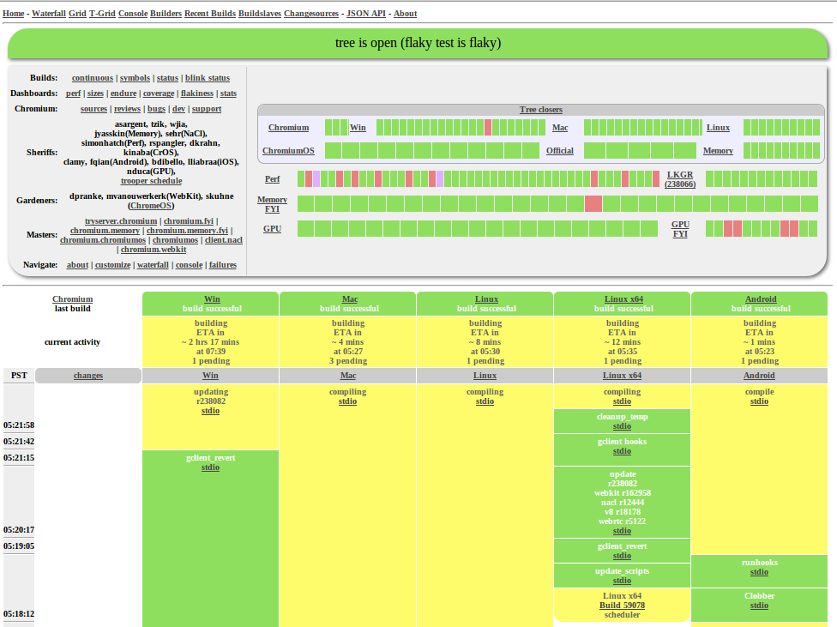Click the customize navigate link

(112, 265)
